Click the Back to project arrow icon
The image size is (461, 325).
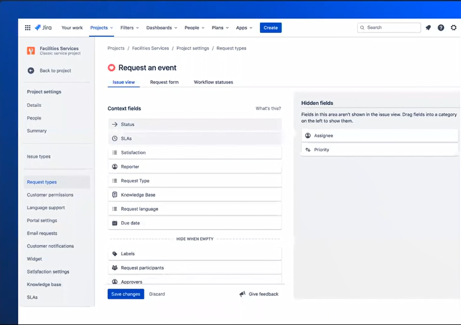31,70
